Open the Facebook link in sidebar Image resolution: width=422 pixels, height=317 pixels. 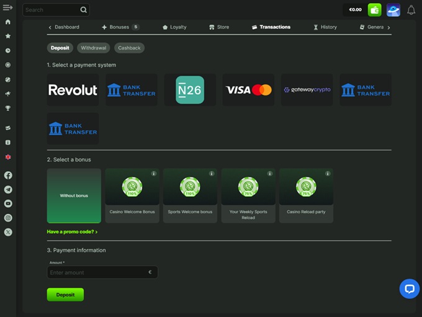[x=8, y=176]
